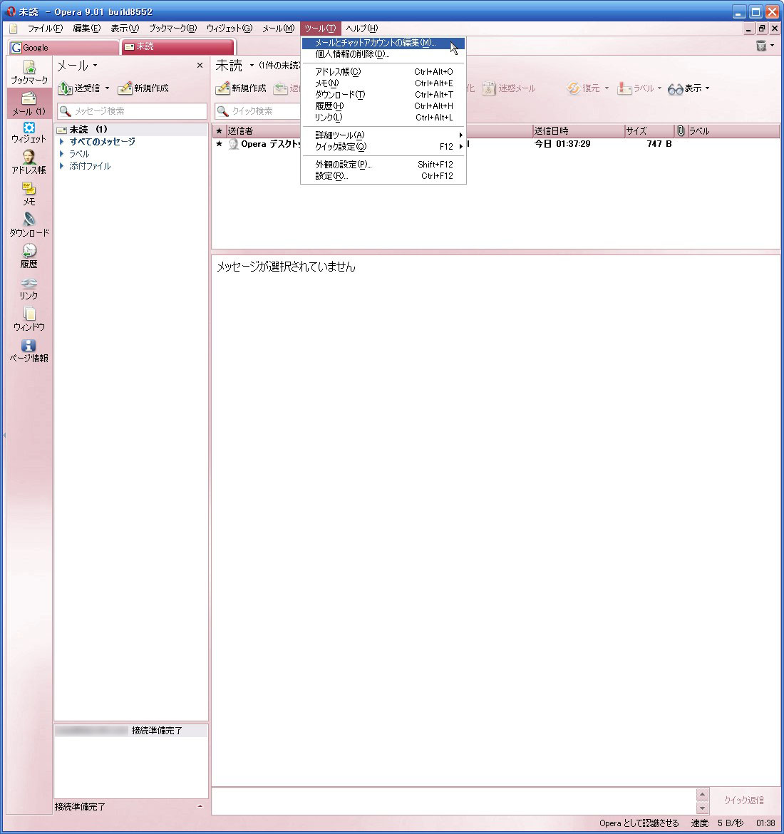This screenshot has width=784, height=834.
Task: Expand 添付ファイル tree node
Action: pyautogui.click(x=62, y=166)
